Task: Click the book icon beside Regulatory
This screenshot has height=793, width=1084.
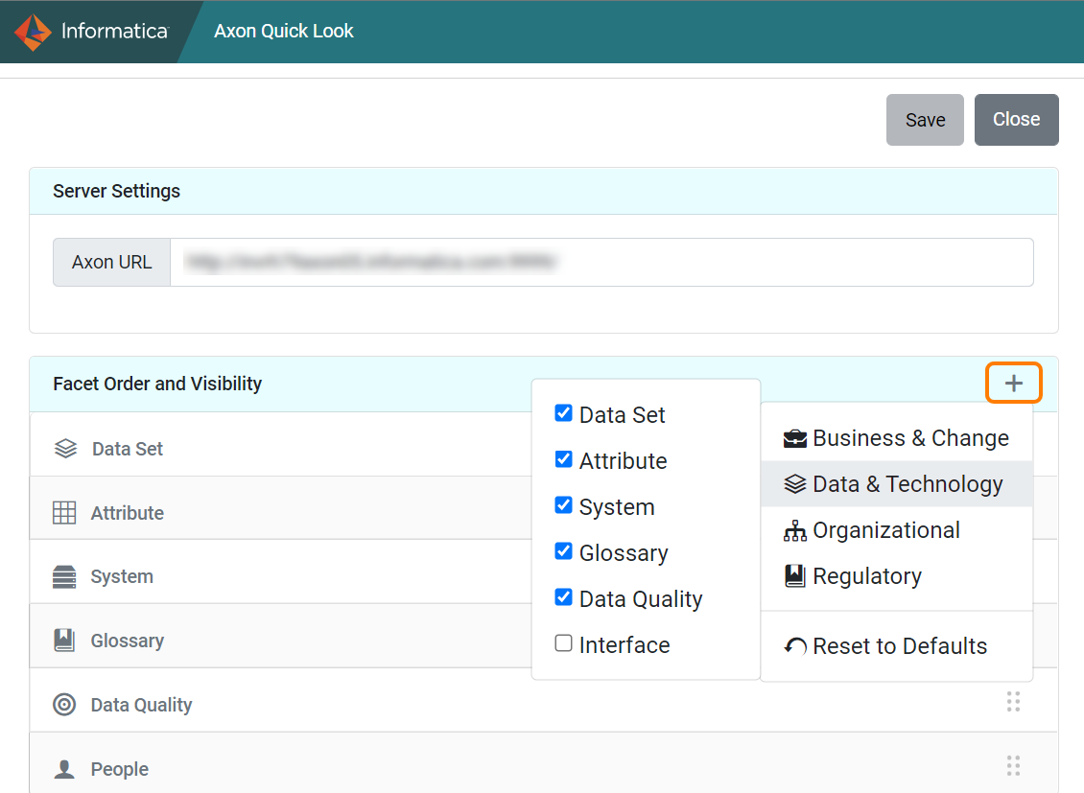Action: pos(795,576)
